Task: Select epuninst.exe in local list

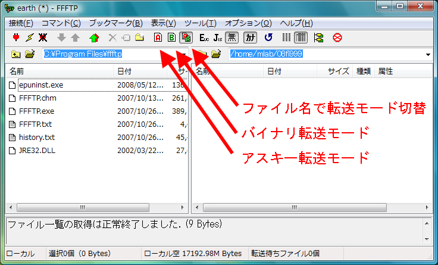Action: click(x=41, y=85)
